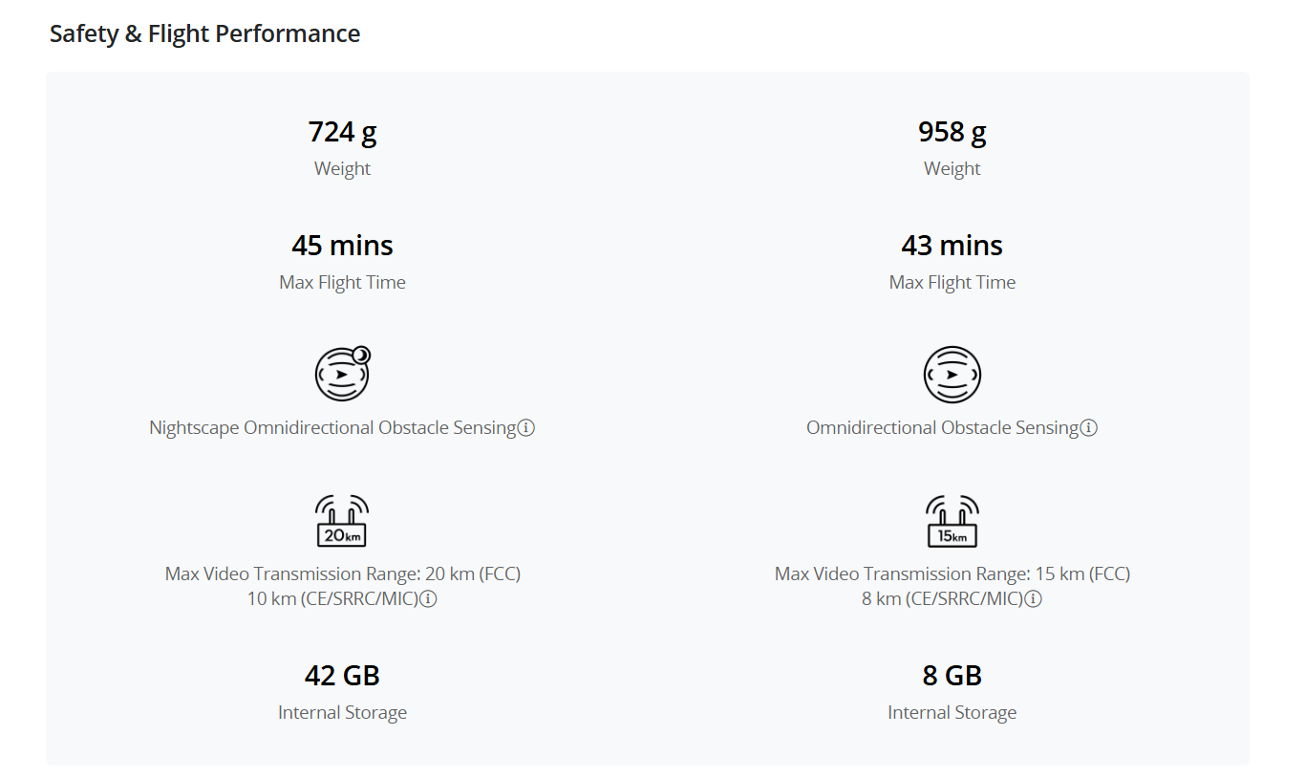The width and height of the screenshot is (1305, 779).
Task: Select the 45 mins flight time value
Action: [x=342, y=246]
